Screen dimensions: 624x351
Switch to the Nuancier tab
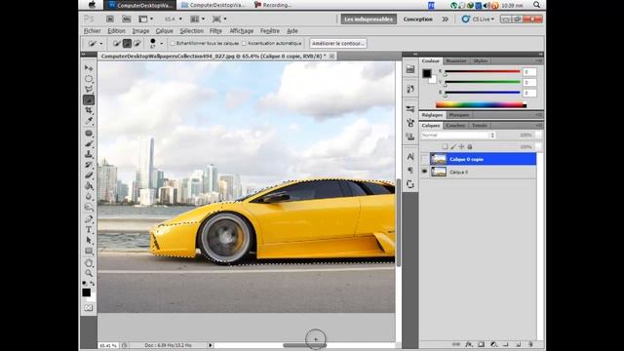[455, 60]
